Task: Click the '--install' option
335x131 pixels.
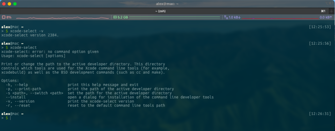Action: 16,97
